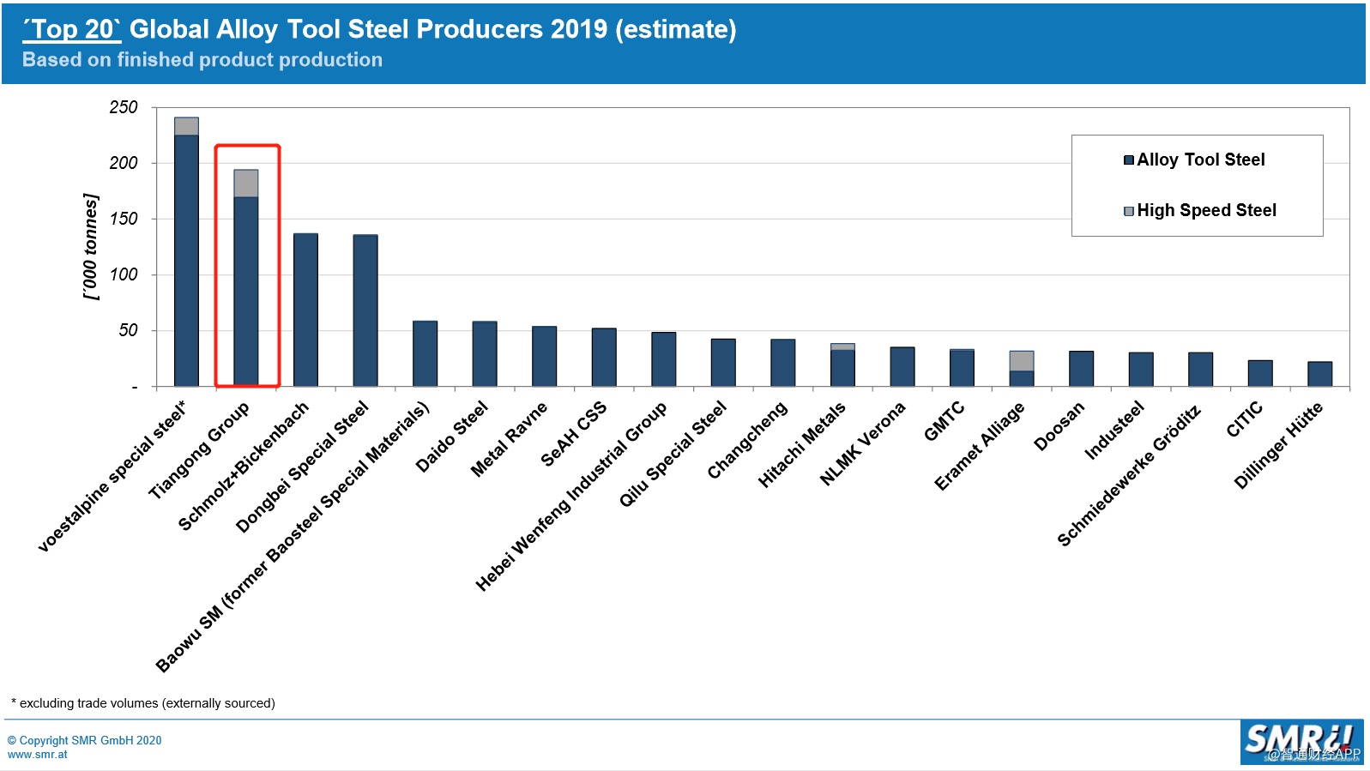Click the 'Eramet Alliage' axis label

[979, 446]
